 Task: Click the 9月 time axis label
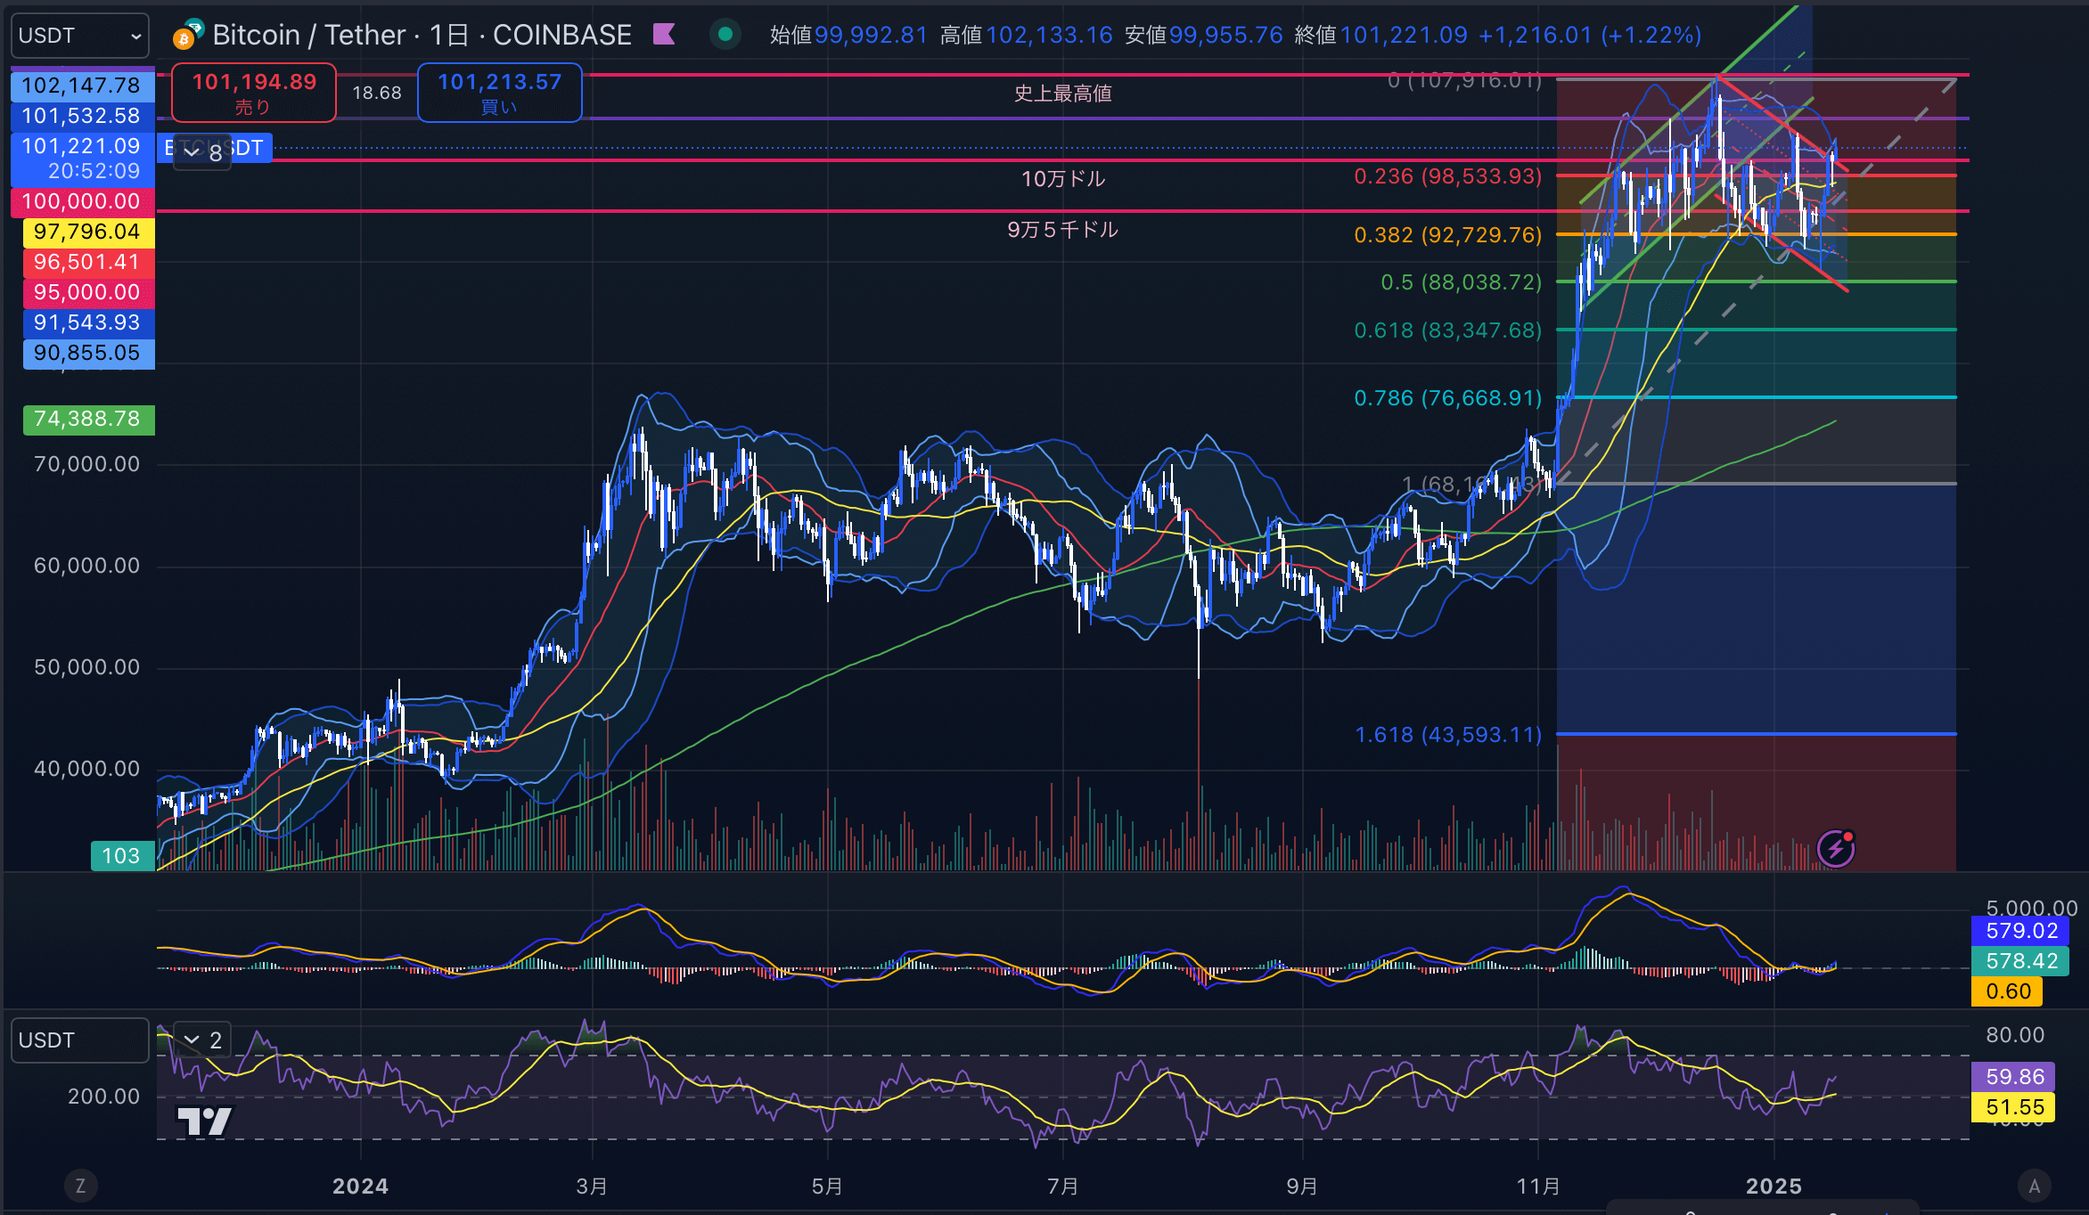pos(1302,1186)
